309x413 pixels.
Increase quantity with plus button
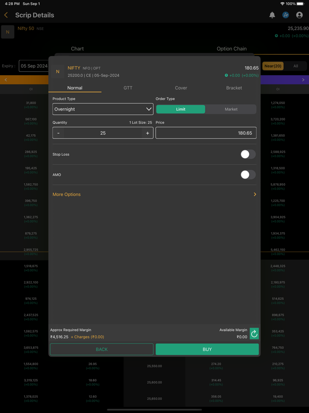(x=147, y=133)
